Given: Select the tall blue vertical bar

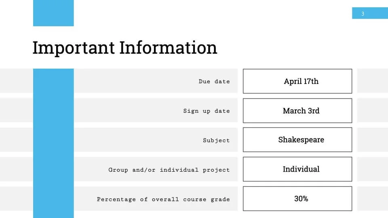Looking at the screenshot, I should point(53,143).
